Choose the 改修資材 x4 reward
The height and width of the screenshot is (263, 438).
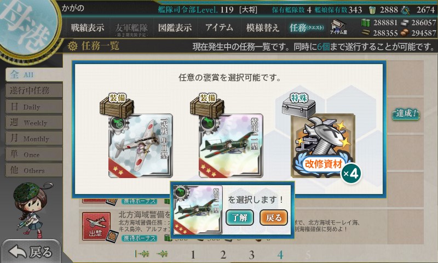323,145
